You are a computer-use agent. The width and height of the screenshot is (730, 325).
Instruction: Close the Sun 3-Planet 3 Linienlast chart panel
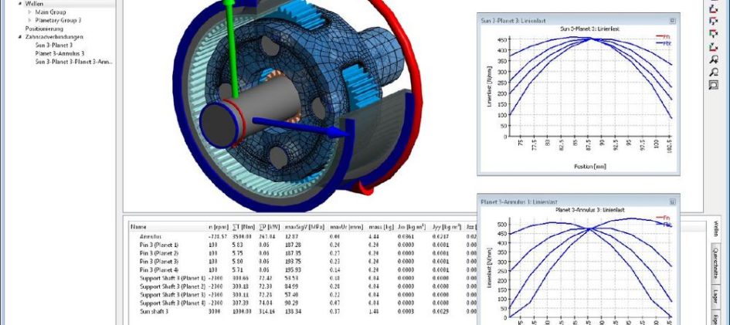tap(672, 20)
